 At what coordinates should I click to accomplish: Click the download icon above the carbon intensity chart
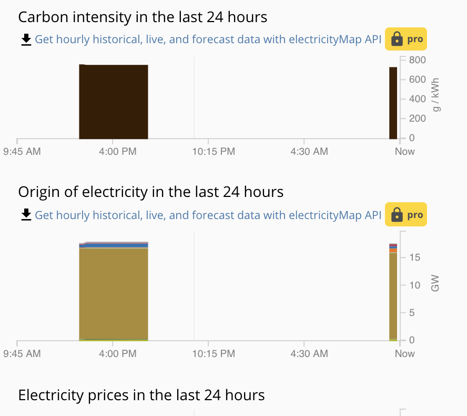click(x=25, y=39)
